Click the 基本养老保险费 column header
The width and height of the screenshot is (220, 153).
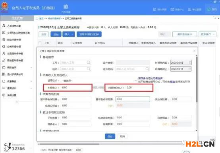[168, 43]
